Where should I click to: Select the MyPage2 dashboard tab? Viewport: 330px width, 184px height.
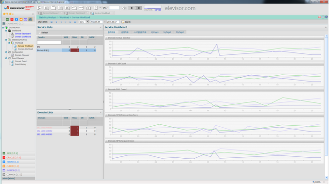(167, 32)
